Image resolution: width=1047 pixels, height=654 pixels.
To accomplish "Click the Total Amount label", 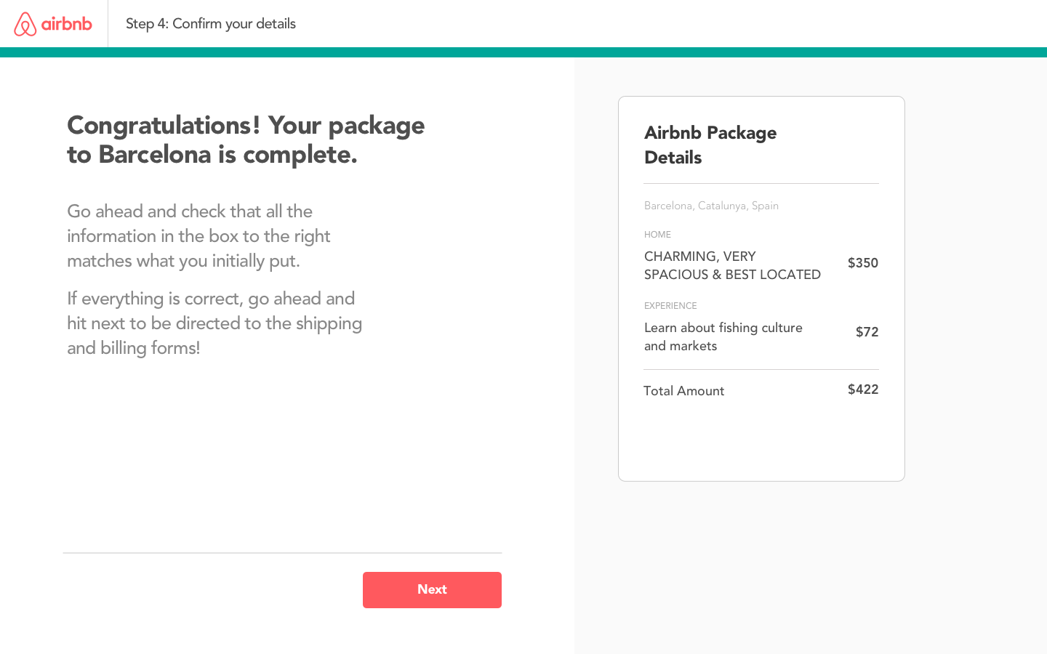I will [683, 391].
